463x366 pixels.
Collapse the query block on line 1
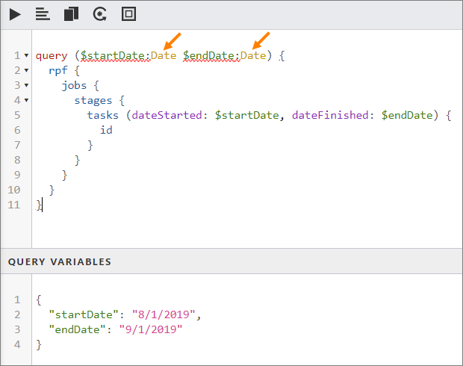point(27,56)
